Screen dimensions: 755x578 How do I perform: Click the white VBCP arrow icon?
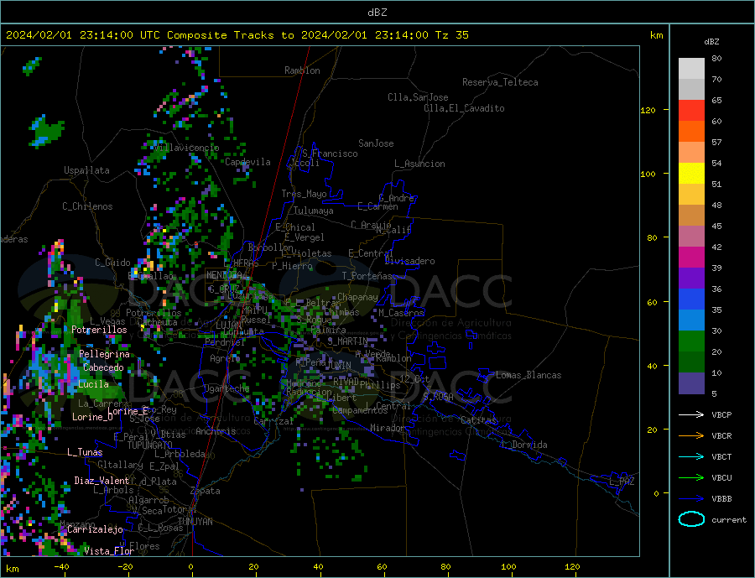pyautogui.click(x=691, y=414)
